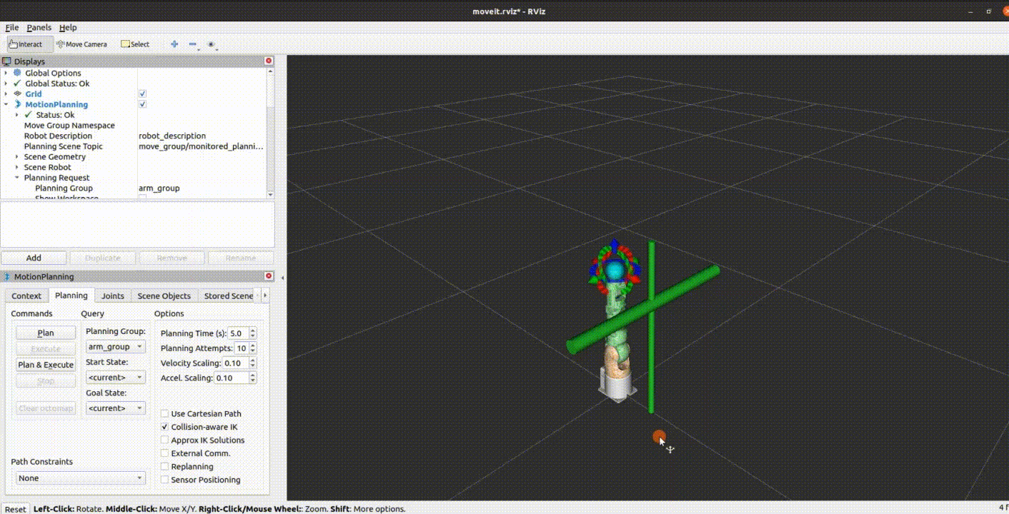Click the Add display button
Screen dimensions: 1009x514
click(x=34, y=258)
